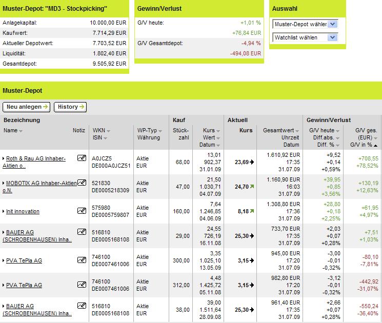Click G/V heute value +1,01 %

click(250, 23)
